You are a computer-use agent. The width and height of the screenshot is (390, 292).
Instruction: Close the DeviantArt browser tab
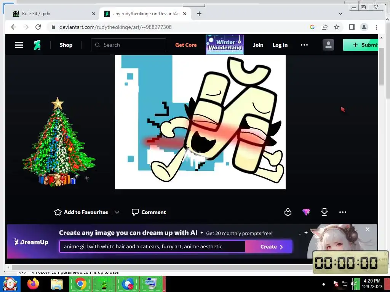(185, 14)
